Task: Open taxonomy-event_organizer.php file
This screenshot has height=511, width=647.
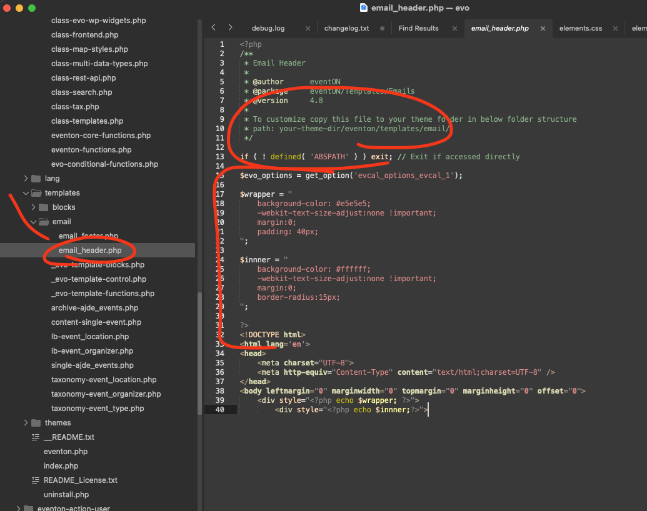Action: tap(106, 394)
